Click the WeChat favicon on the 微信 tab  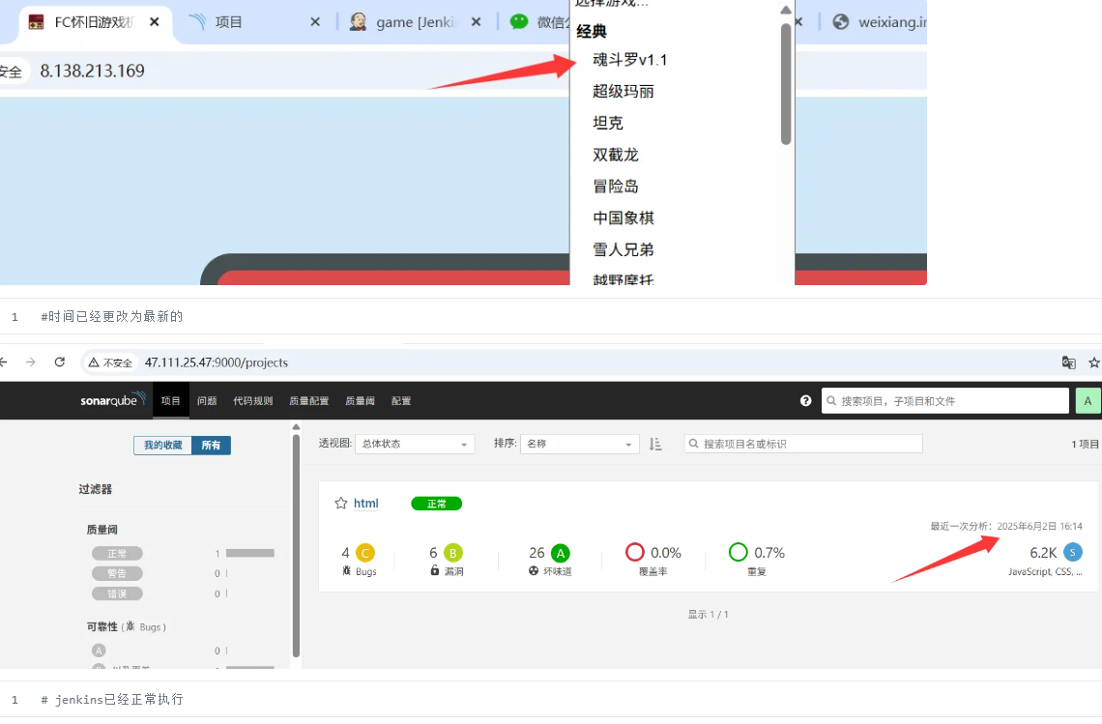point(519,22)
